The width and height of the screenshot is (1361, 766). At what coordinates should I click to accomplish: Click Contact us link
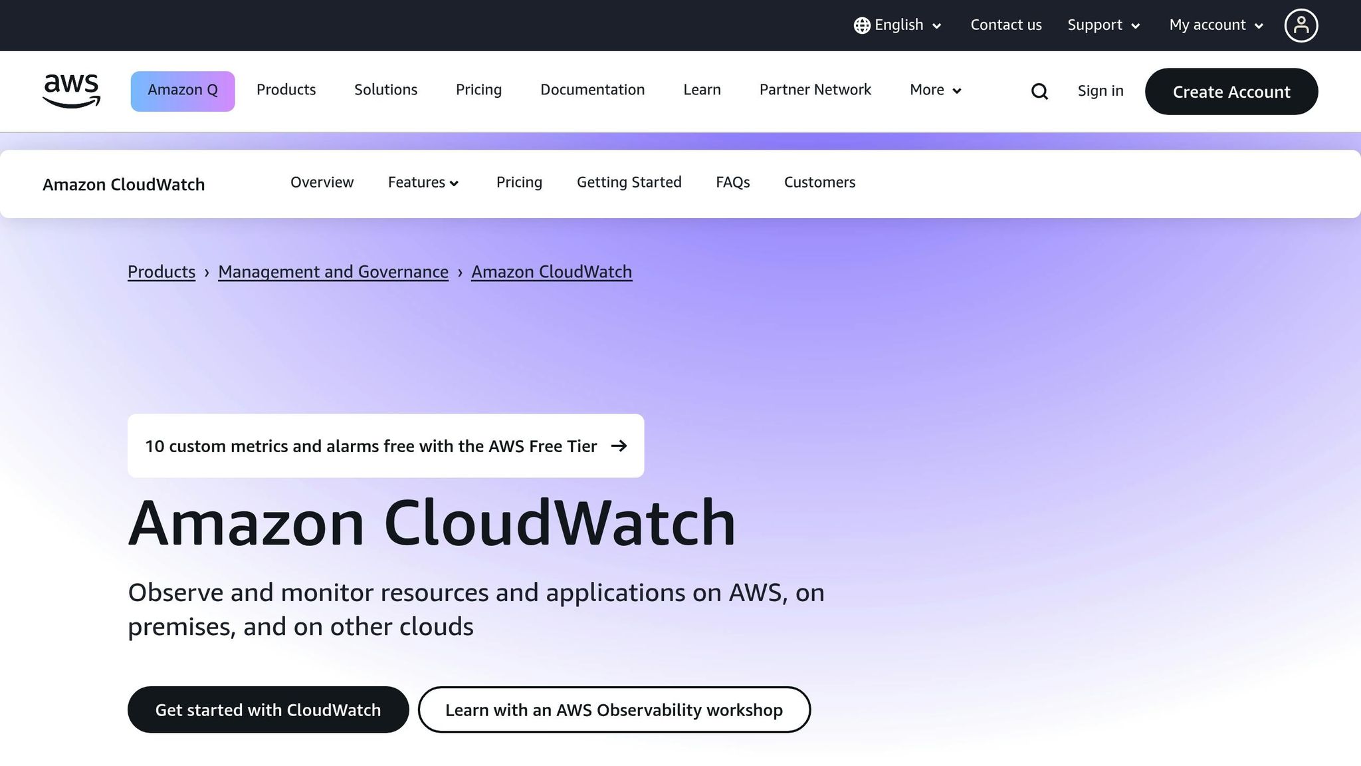point(1006,25)
